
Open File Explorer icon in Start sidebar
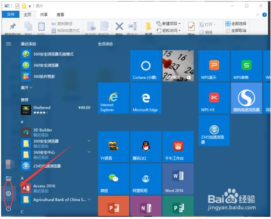[x=9, y=179]
